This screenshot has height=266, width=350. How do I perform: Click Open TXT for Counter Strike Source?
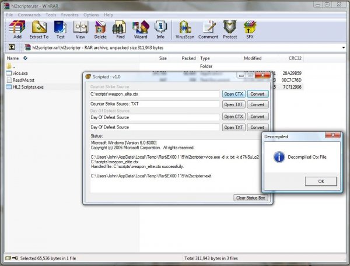[x=234, y=104]
